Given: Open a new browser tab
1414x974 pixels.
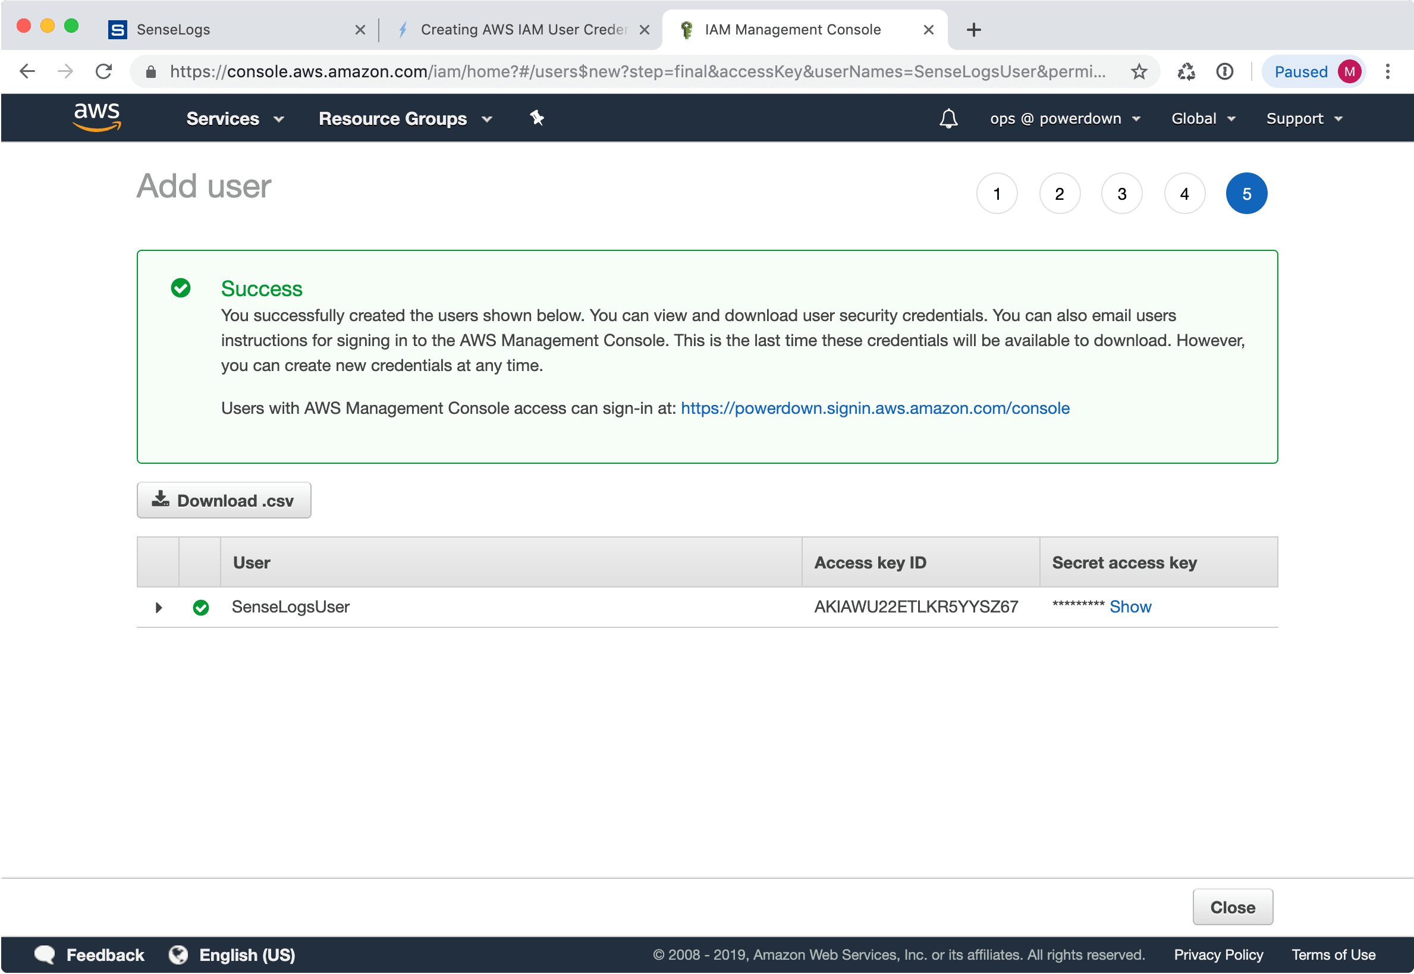Looking at the screenshot, I should (973, 29).
